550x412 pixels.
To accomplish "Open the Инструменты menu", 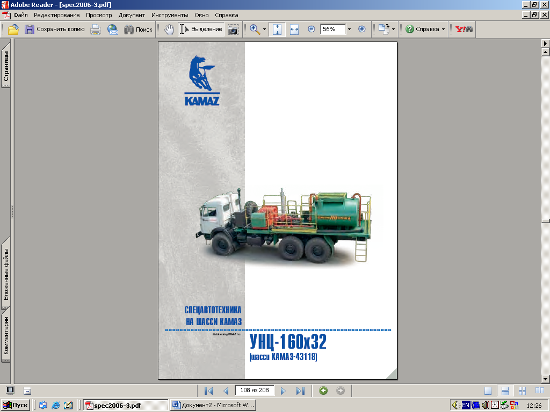I will tap(170, 15).
